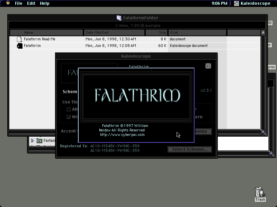This screenshot has width=277, height=207.
Task: Select the Falathrim Read Me document icon
Action: 19,39
